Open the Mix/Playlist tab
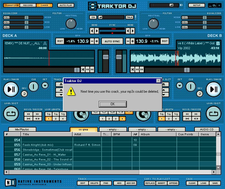 click(x=22, y=129)
